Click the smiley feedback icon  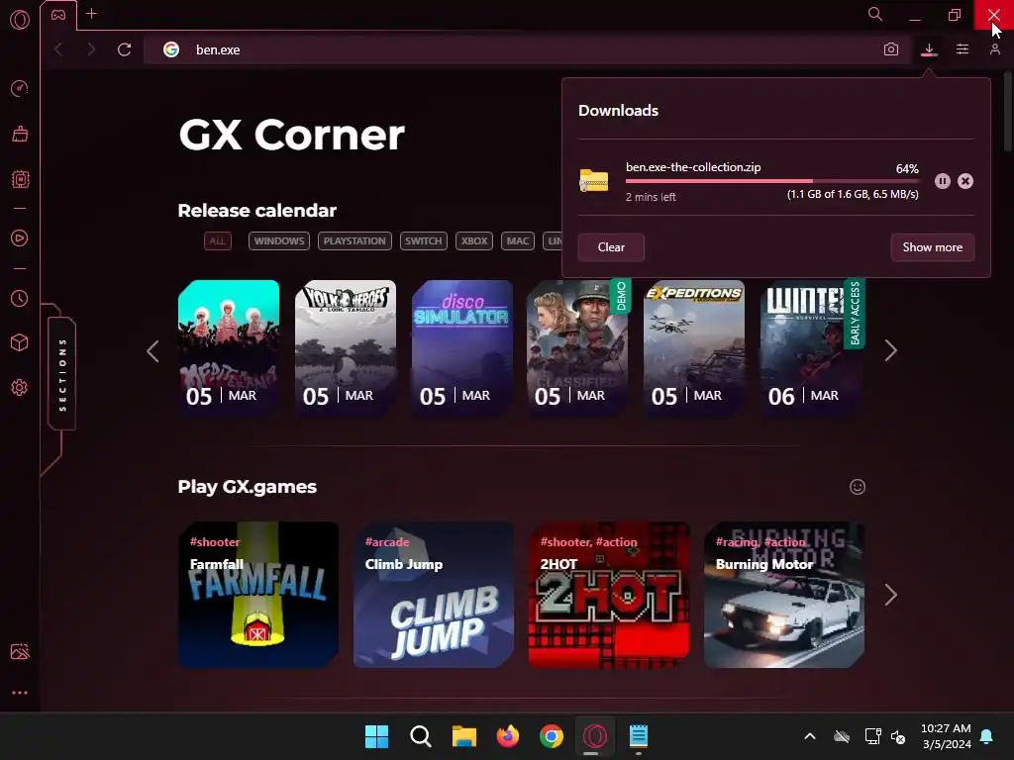858,487
